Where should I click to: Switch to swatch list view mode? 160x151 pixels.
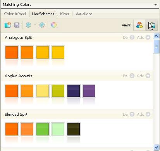(151, 25)
